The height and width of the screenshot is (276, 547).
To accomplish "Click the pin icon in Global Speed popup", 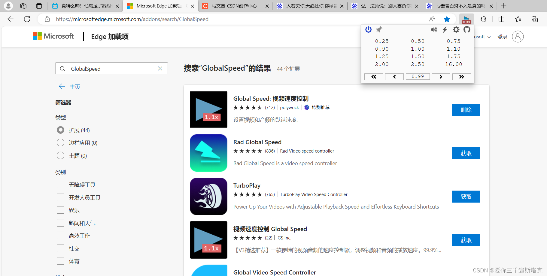I will (x=379, y=29).
